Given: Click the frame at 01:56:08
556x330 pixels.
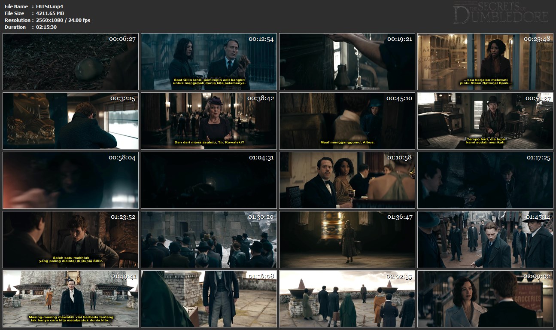Looking at the screenshot, I should click(209, 299).
